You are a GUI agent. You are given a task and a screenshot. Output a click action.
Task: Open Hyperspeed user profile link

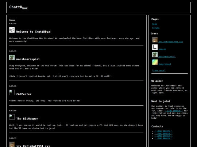[x=164, y=64]
